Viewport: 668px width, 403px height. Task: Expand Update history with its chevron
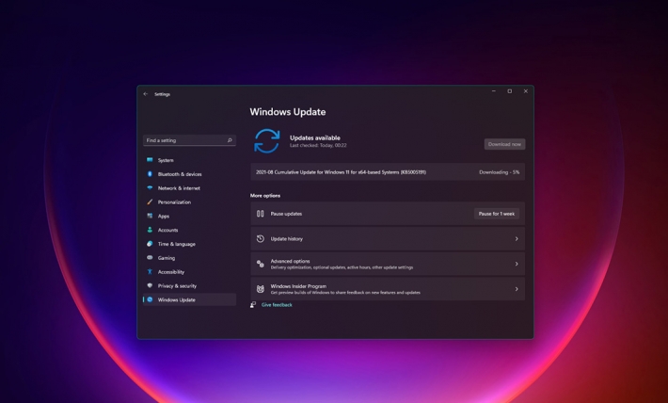(x=517, y=239)
